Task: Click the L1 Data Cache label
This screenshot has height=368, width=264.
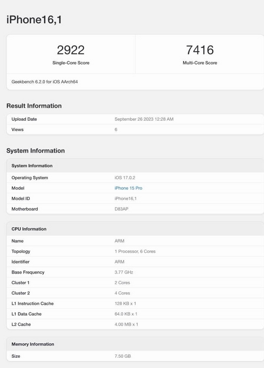Action: click(x=26, y=314)
